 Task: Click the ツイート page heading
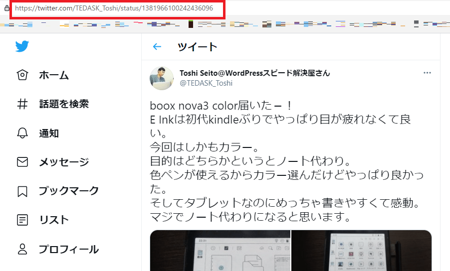coord(198,47)
